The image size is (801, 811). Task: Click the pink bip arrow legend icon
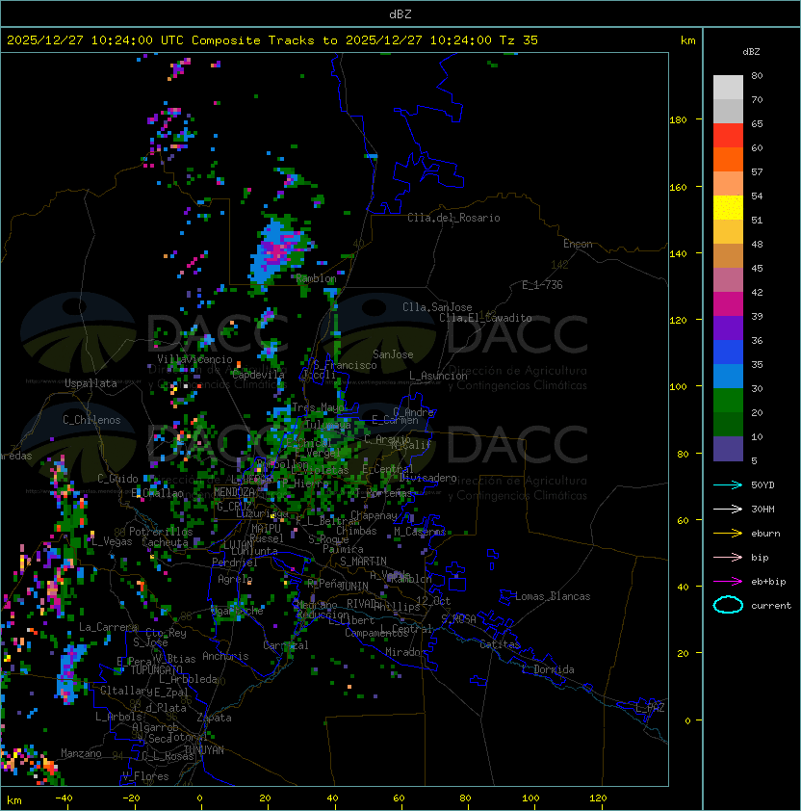[728, 558]
